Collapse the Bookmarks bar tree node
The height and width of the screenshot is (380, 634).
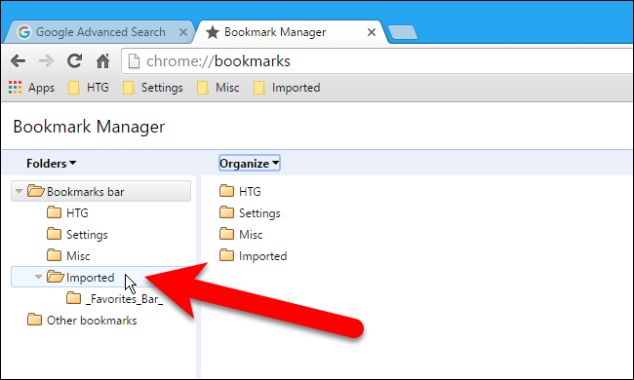tap(19, 191)
